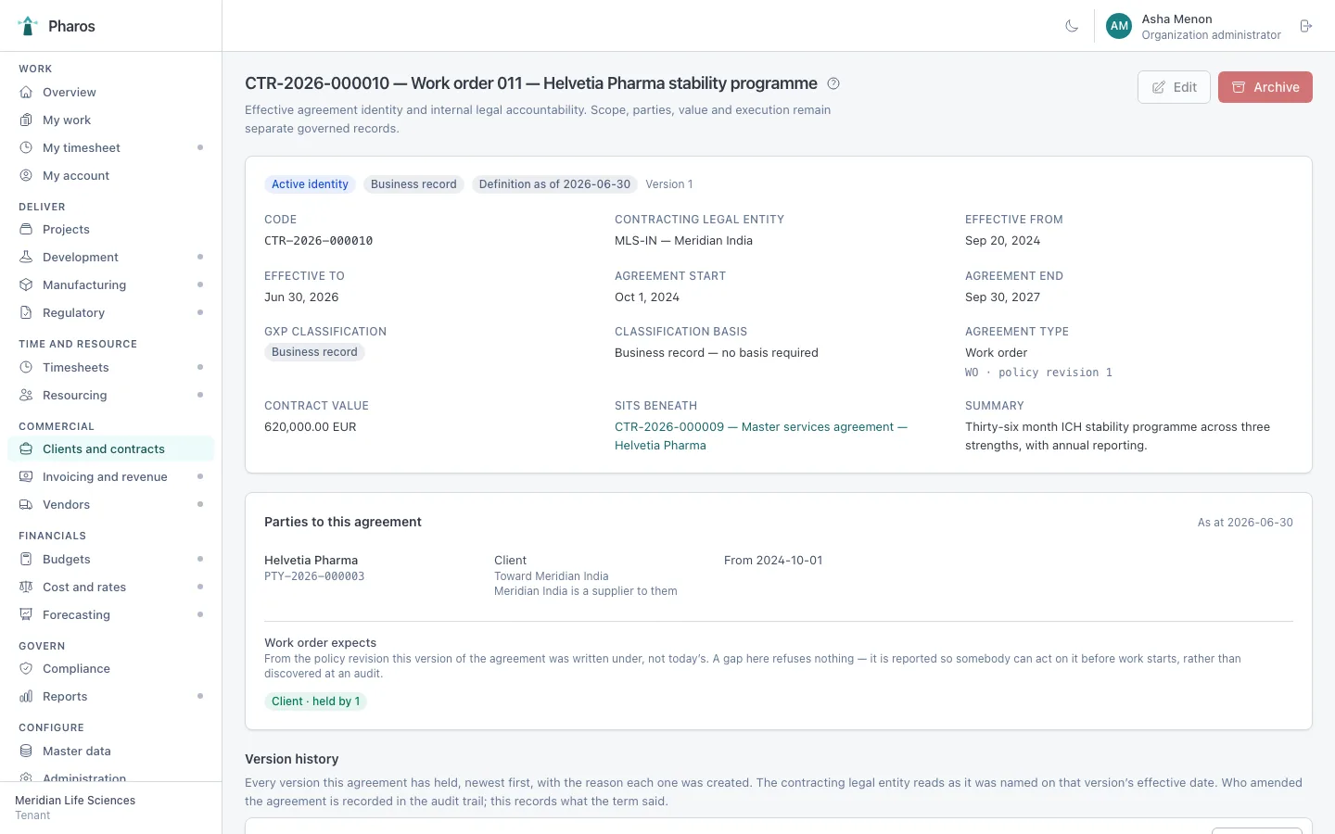
Task: Open Forecasting chart icon
Action: [x=26, y=615]
